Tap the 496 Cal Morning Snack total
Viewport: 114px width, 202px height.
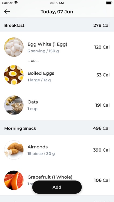pyautogui.click(x=101, y=128)
